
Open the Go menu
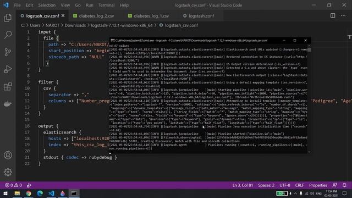tap(78, 5)
